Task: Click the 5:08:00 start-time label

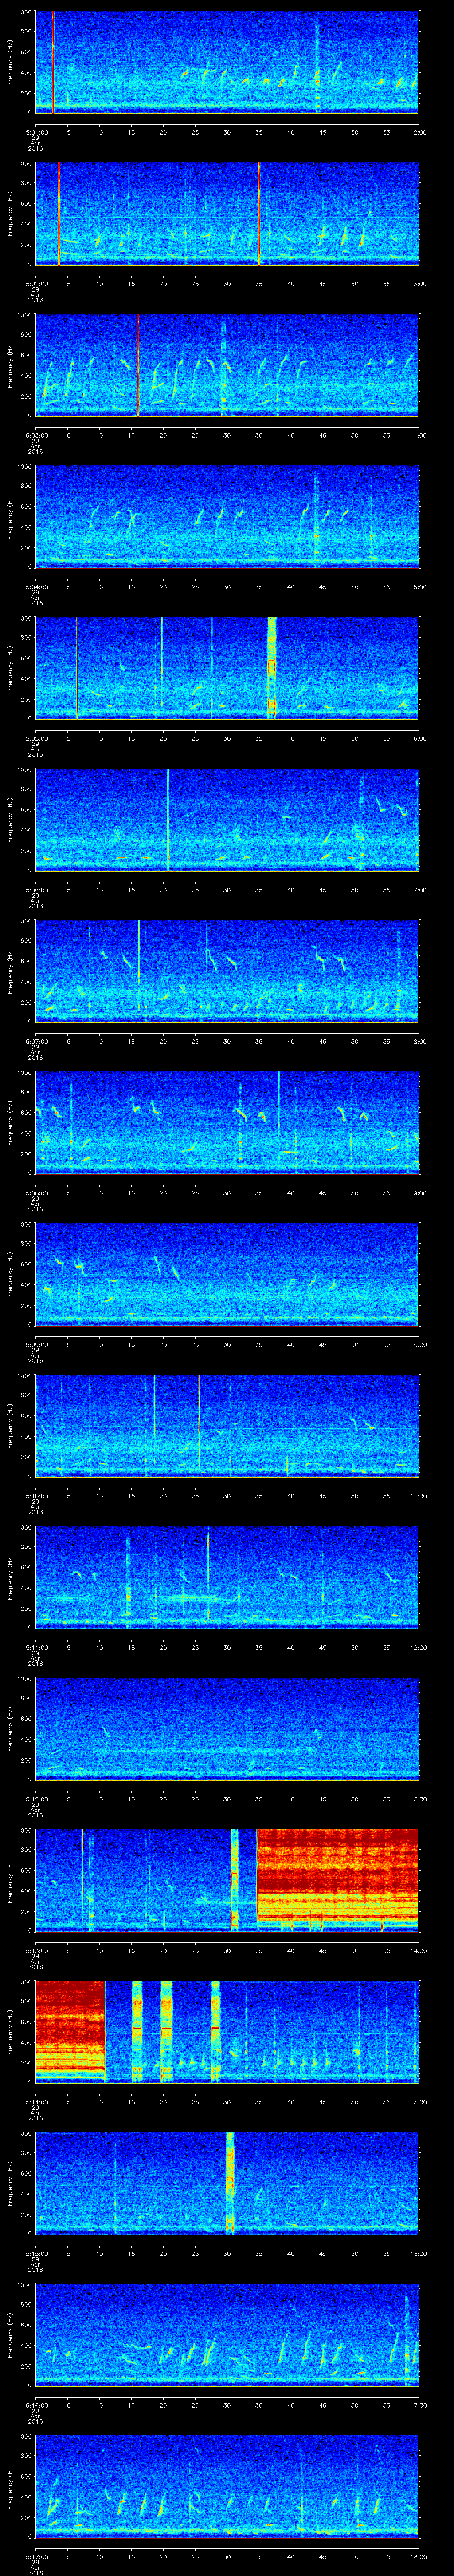Action: 36,1193
